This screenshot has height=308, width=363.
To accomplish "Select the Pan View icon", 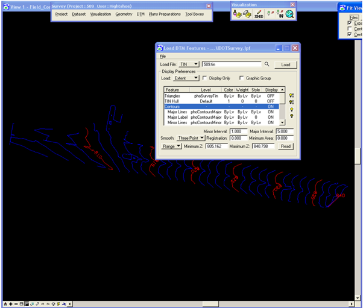I will point(37,304).
